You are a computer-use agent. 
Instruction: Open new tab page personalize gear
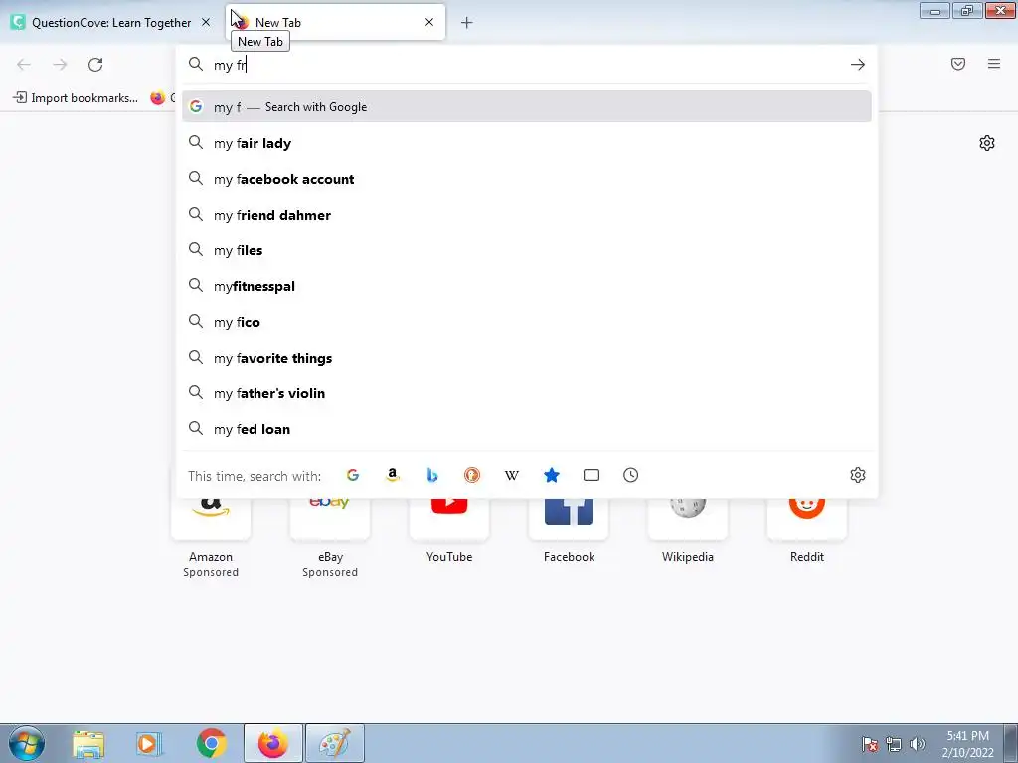point(987,143)
